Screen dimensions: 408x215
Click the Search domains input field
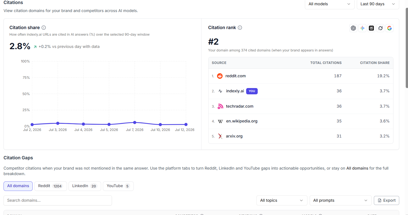click(x=58, y=200)
